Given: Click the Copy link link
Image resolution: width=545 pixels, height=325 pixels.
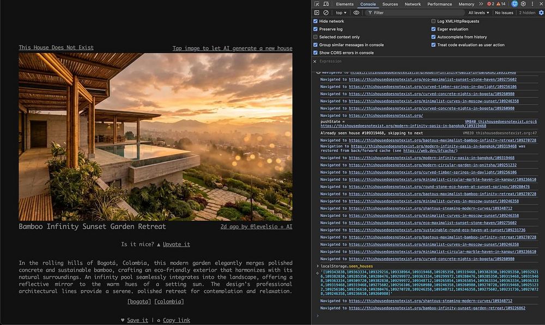Looking at the screenshot, I should (176, 320).
